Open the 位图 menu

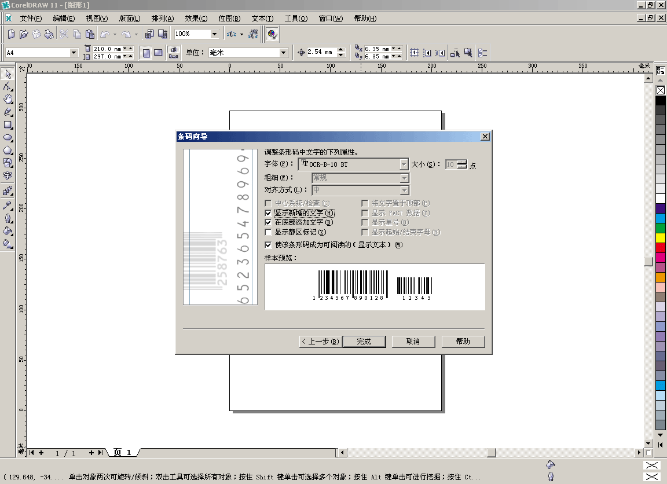tap(229, 19)
